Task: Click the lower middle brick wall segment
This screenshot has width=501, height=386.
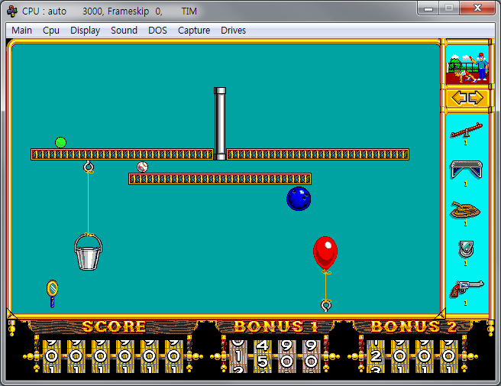Action: click(x=220, y=179)
